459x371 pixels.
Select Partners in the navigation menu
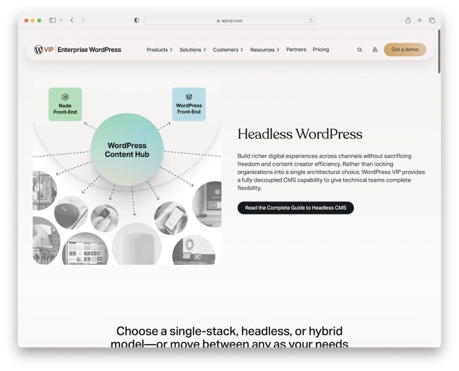(296, 50)
